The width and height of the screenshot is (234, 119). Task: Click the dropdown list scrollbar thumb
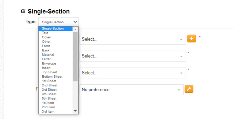pyautogui.click(x=75, y=56)
